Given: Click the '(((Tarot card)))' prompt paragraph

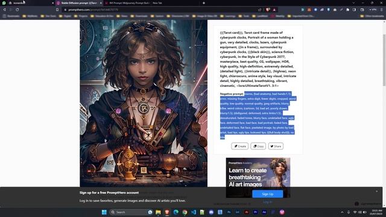Looking at the screenshot, I should point(258,59).
